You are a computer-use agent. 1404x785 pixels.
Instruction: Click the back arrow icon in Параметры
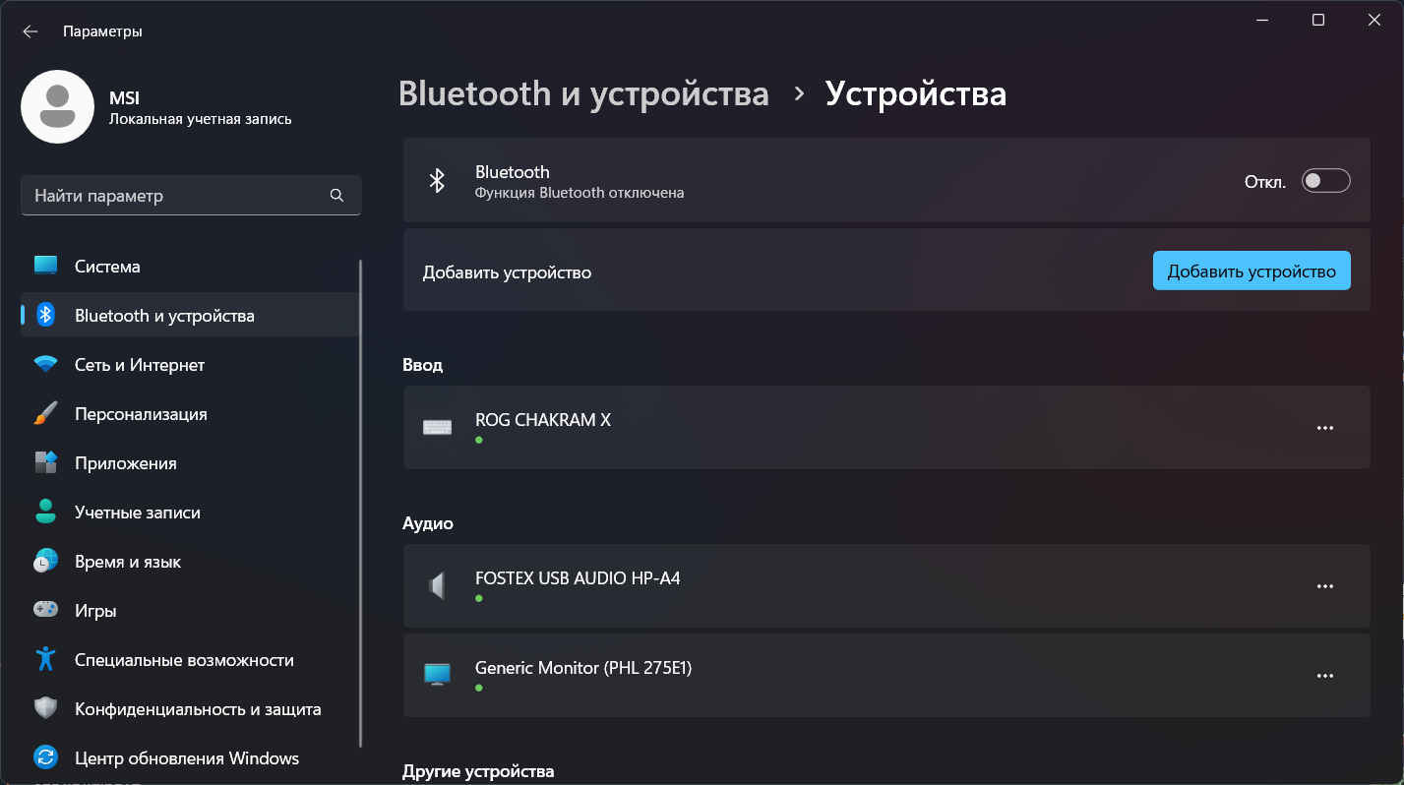coord(31,31)
